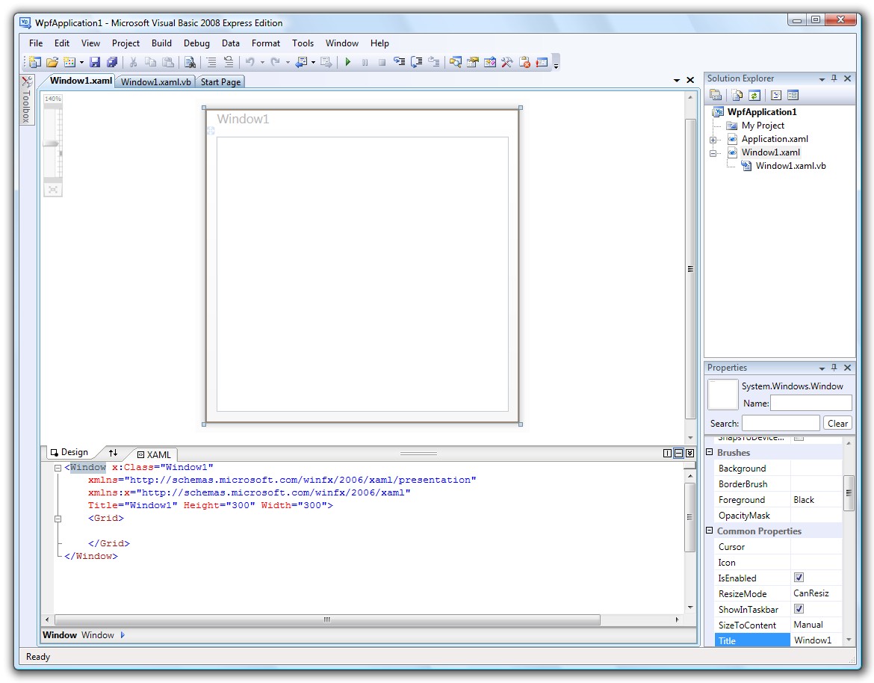Viewport: 874px width, 683px height.
Task: Pin toggle for the Properties panel
Action: click(834, 368)
